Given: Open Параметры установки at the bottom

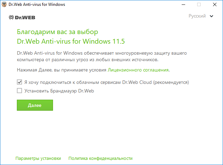Looking at the screenshot, I should 38,158.
